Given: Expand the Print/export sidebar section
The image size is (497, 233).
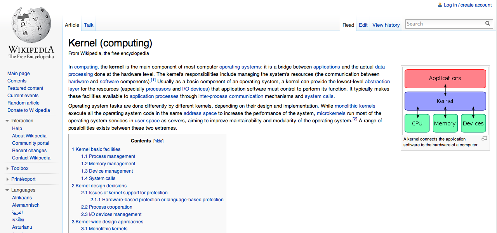Looking at the screenshot, I should pyautogui.click(x=7, y=179).
